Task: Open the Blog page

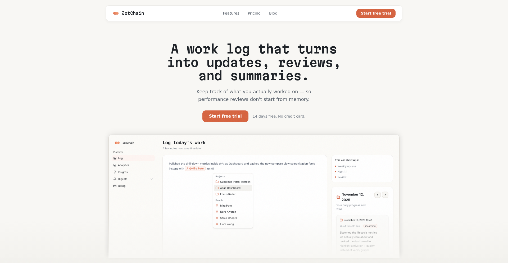Action: point(273,13)
